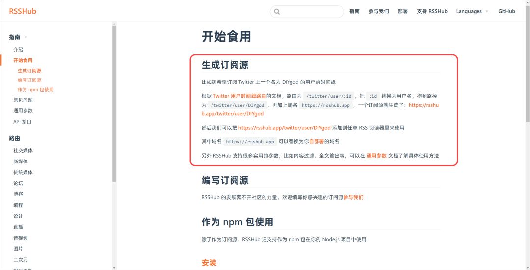This screenshot has width=530, height=270.
Task: Open 新媒体 route category
Action: [x=21, y=162]
